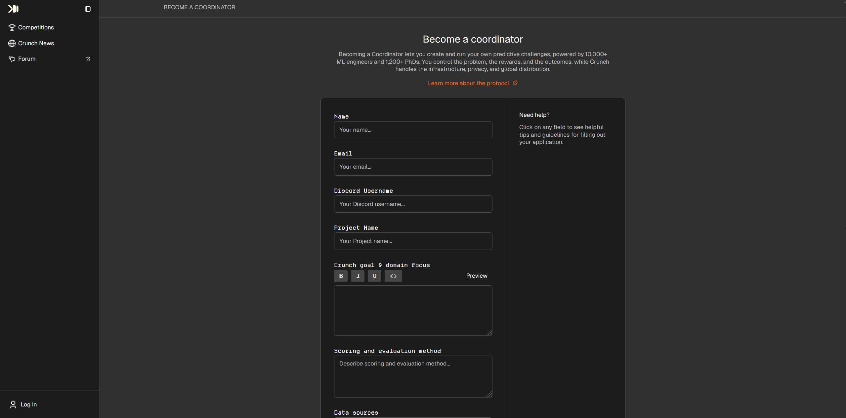This screenshot has width=846, height=418.
Task: Click the Crunch News globe icon
Action: (12, 43)
